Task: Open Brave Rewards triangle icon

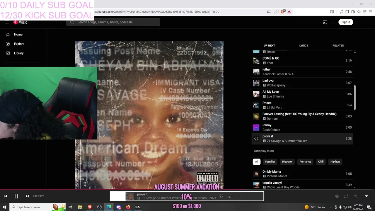Action: (x=289, y=12)
